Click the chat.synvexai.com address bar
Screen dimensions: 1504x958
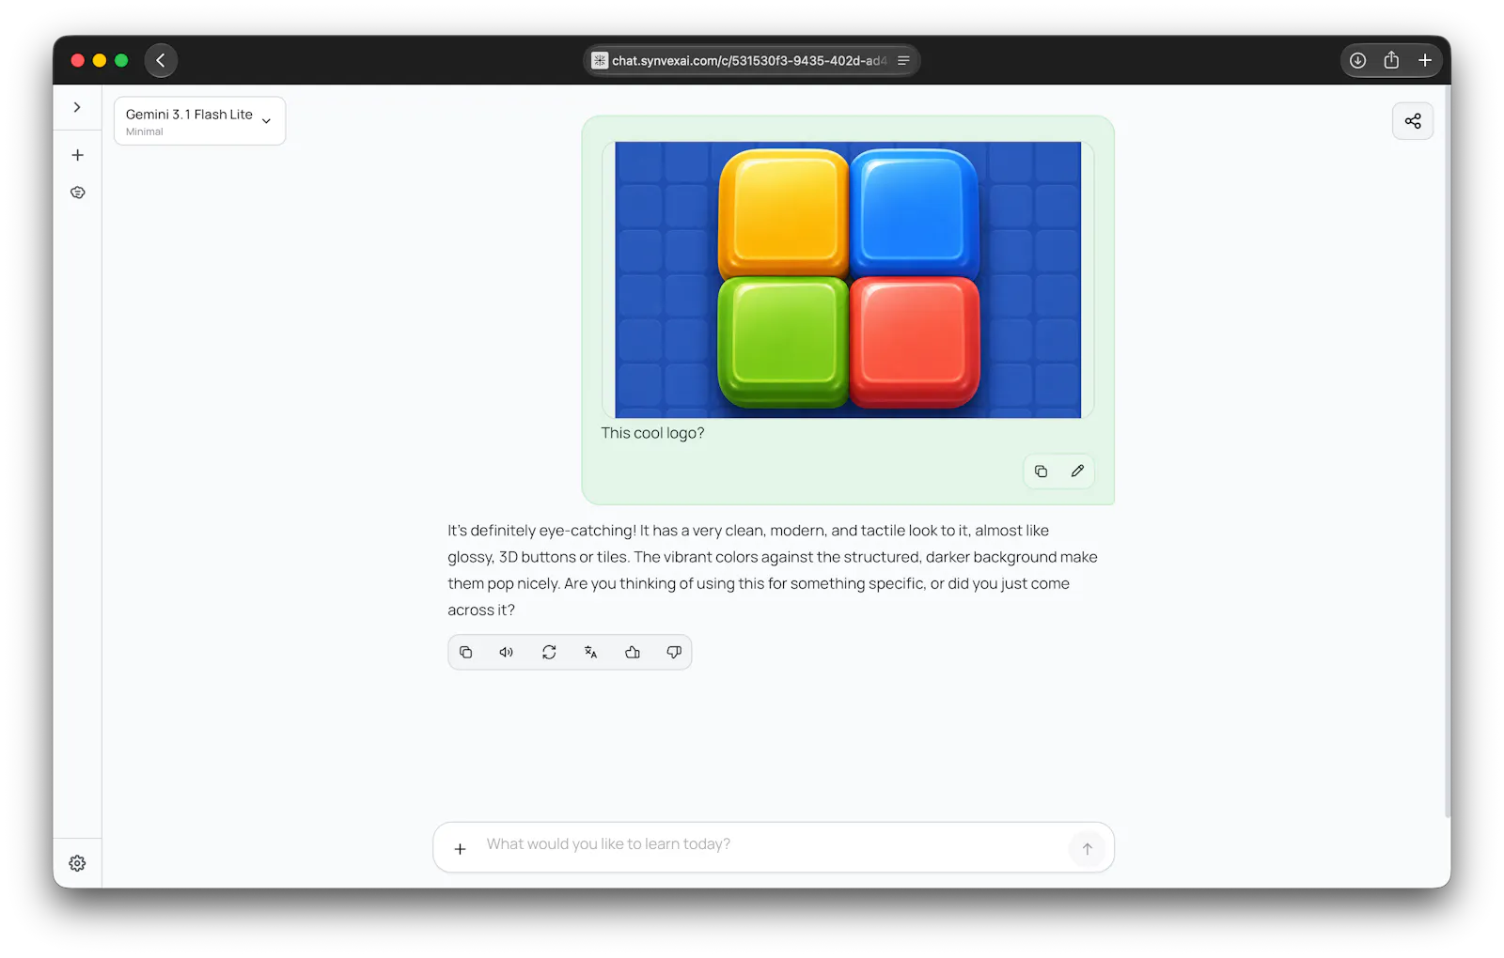click(751, 60)
